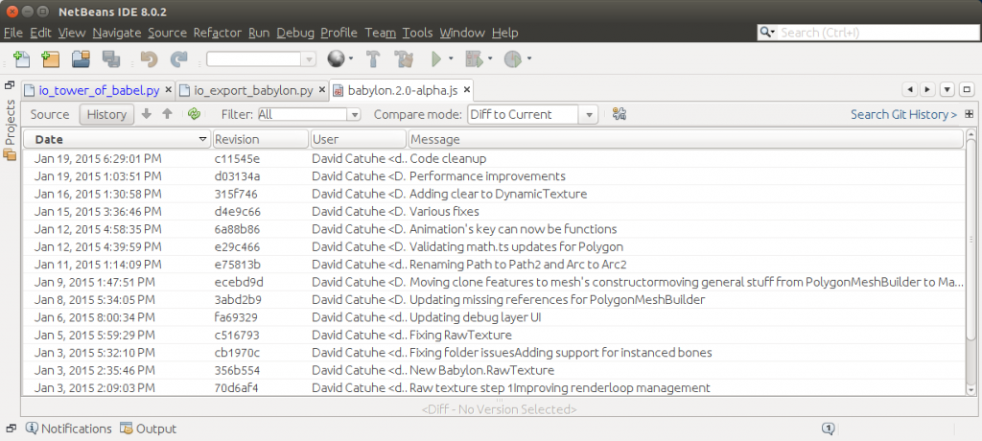Image resolution: width=982 pixels, height=441 pixels.
Task: Open the Notifications panel button
Action: point(69,429)
